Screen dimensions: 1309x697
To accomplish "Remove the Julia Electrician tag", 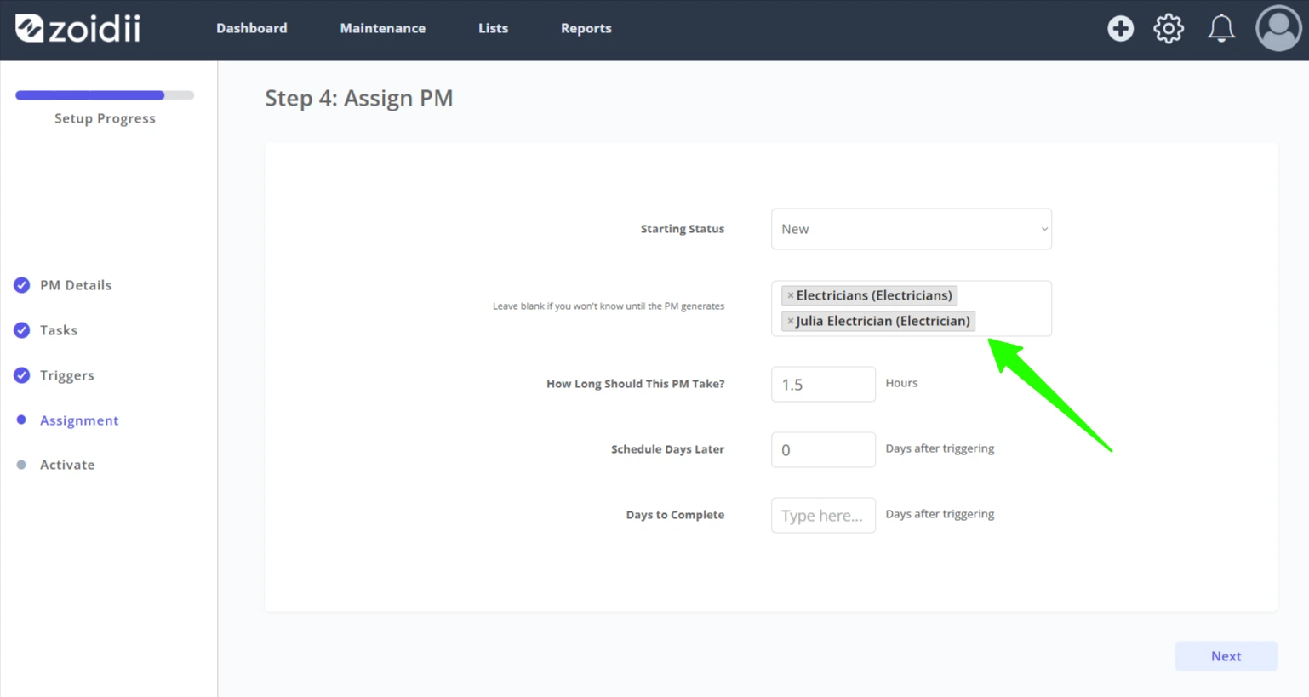I will point(790,321).
